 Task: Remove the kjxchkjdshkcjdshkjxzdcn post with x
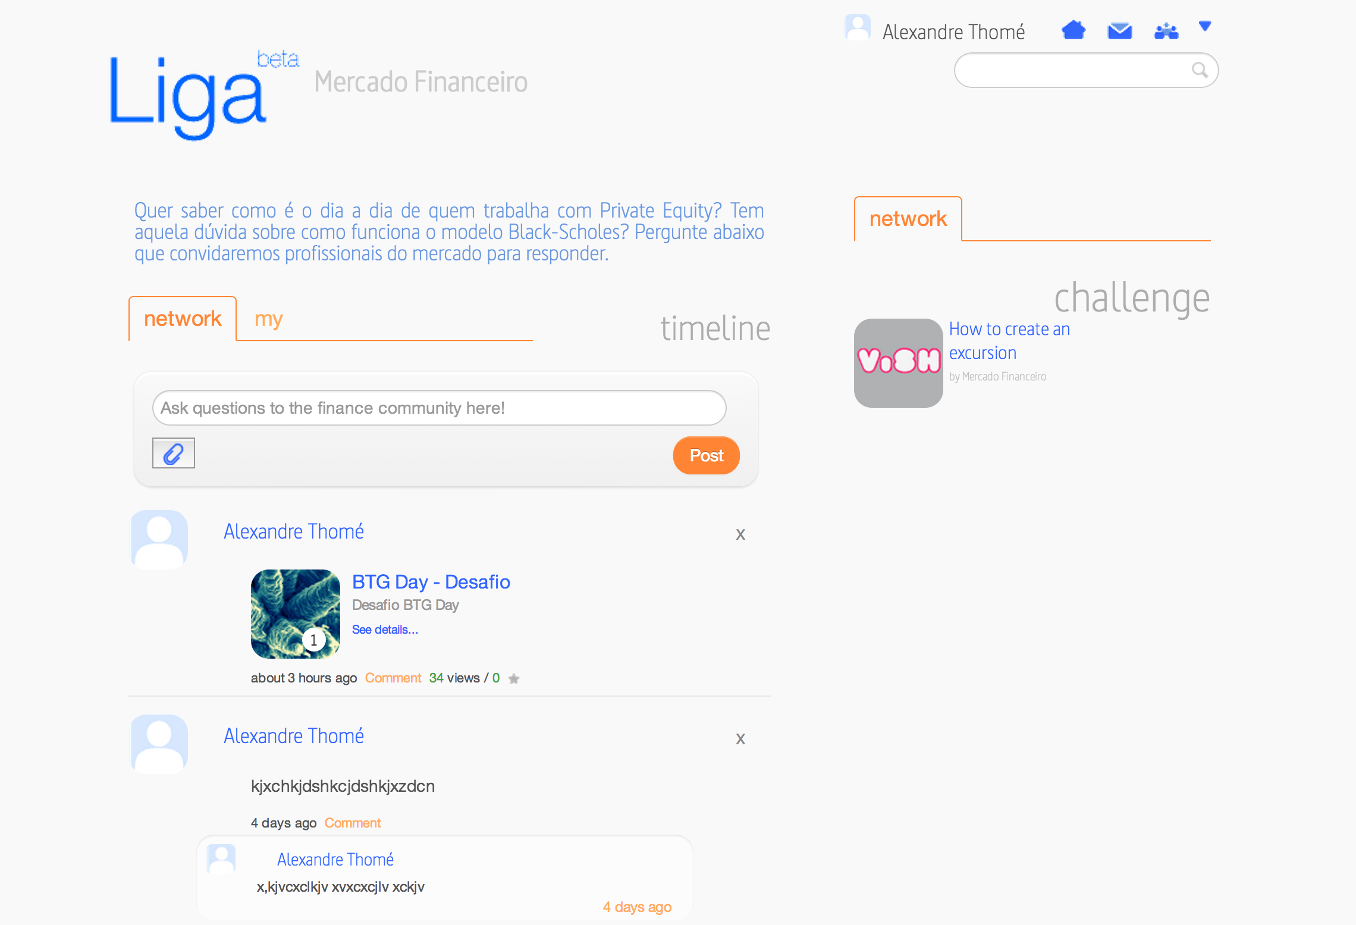(740, 738)
